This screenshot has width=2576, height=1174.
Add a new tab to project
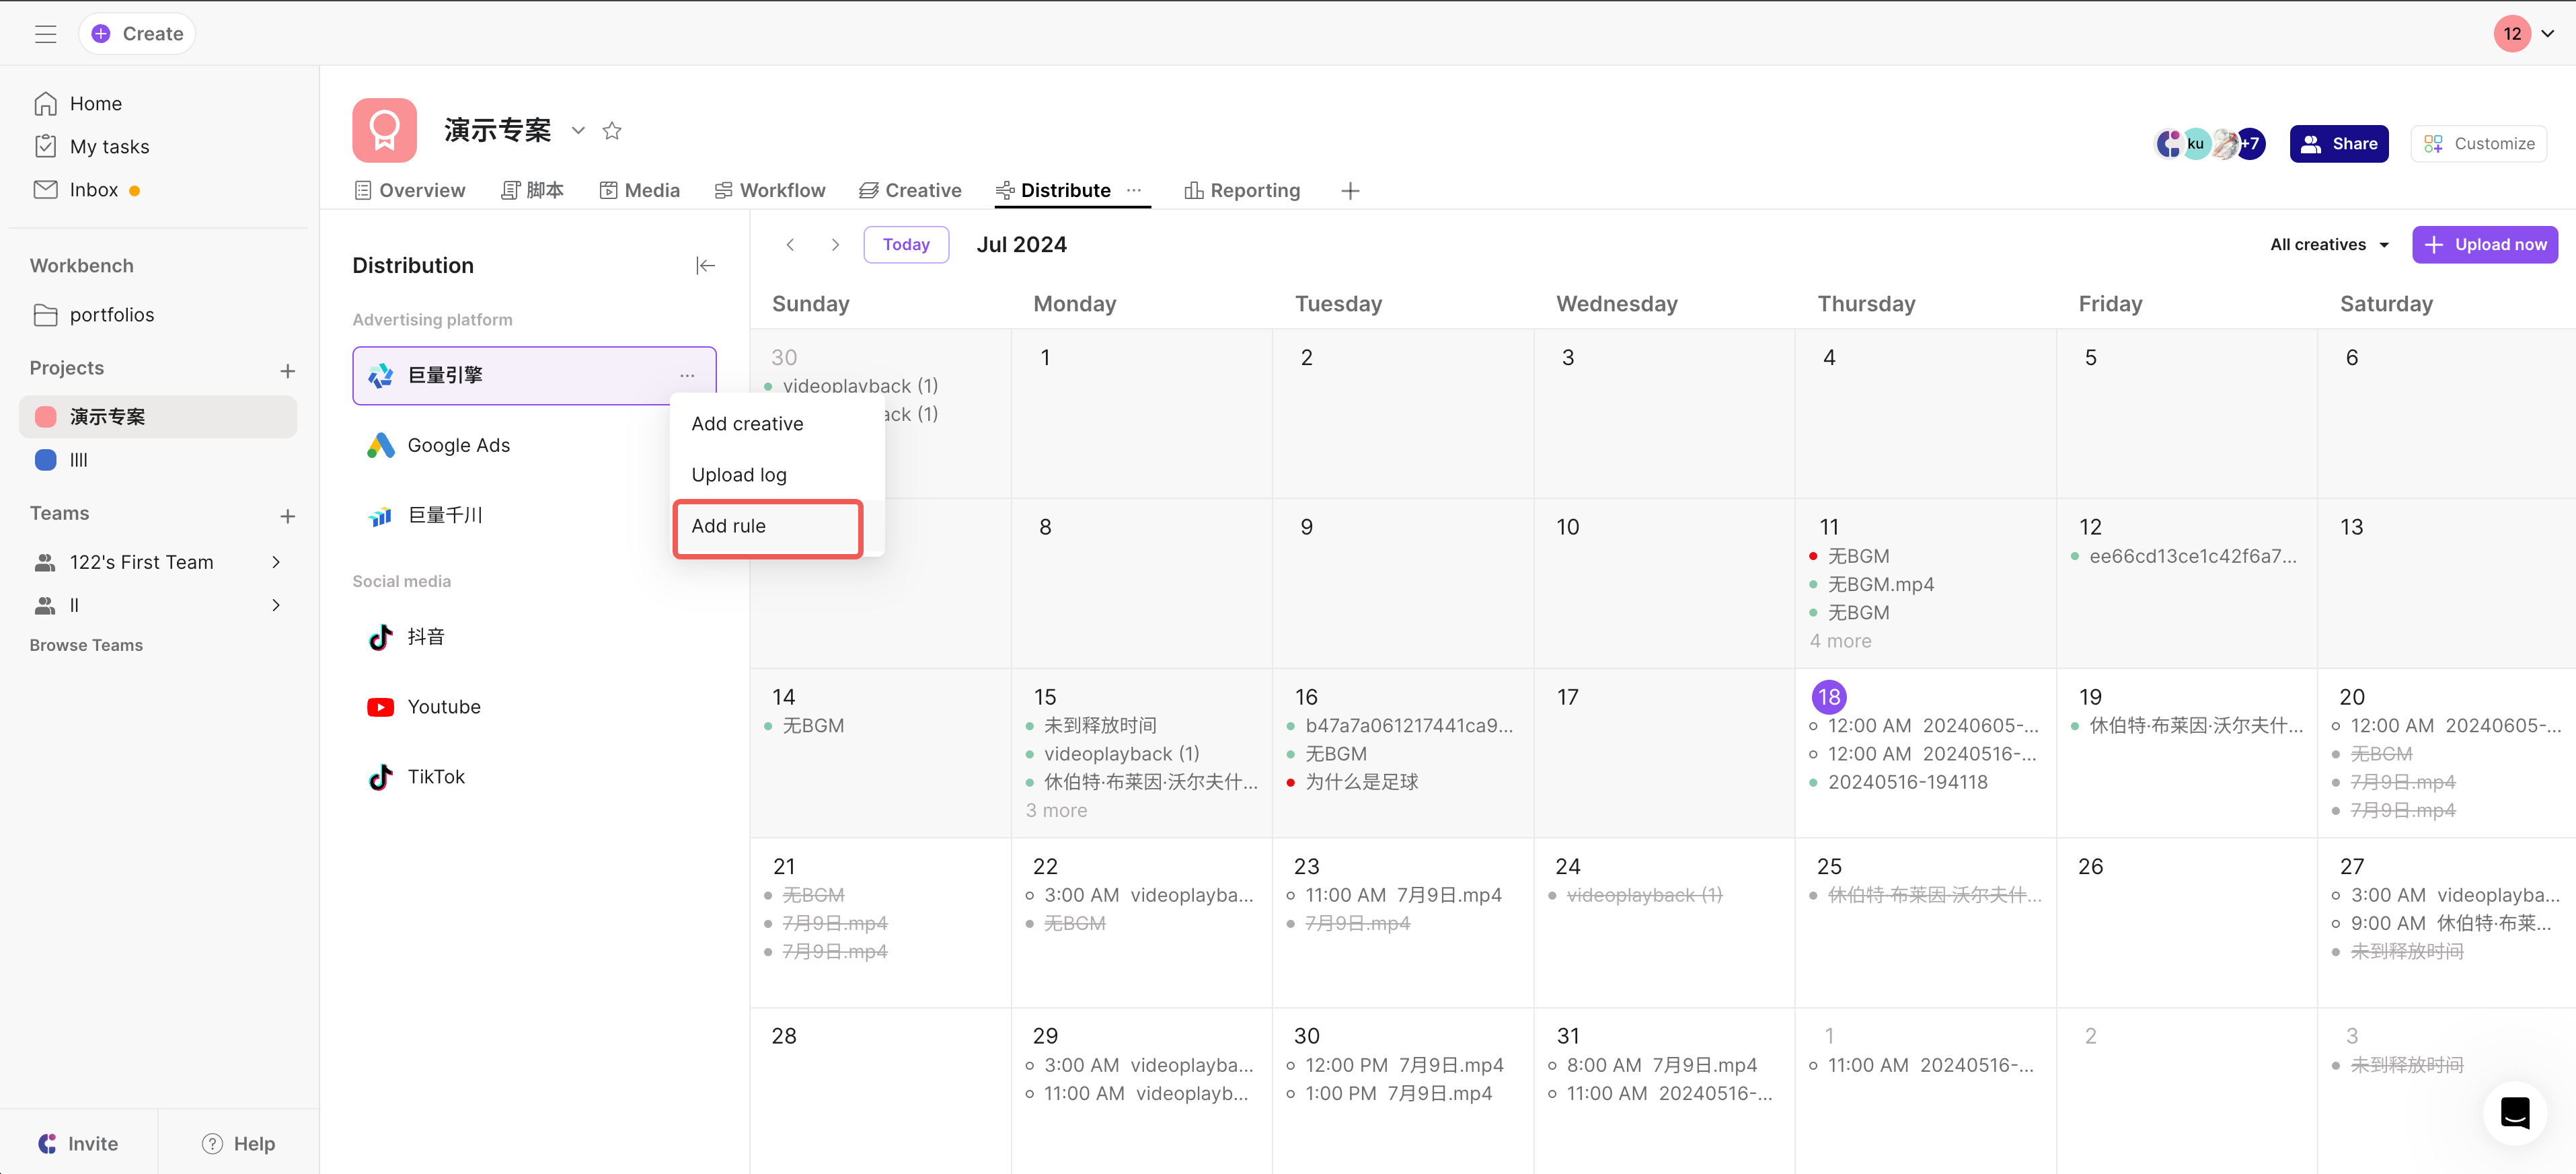(1350, 190)
